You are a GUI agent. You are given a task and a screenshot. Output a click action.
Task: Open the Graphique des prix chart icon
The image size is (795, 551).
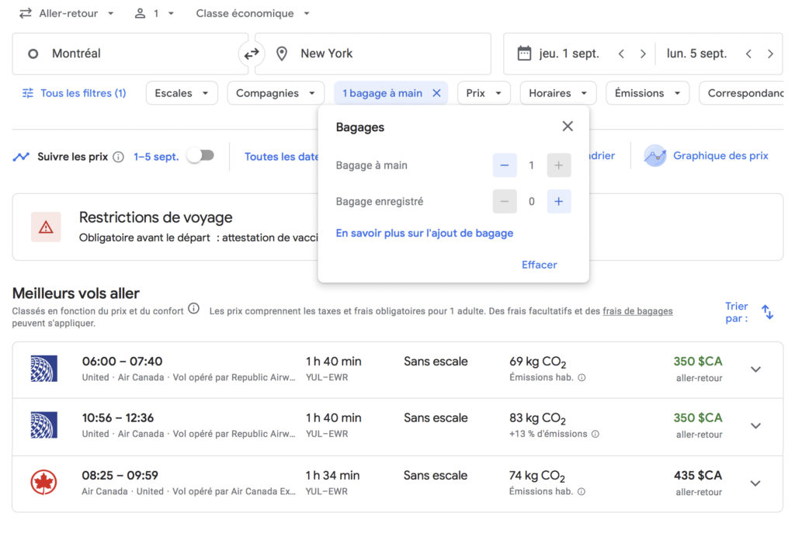click(x=655, y=156)
